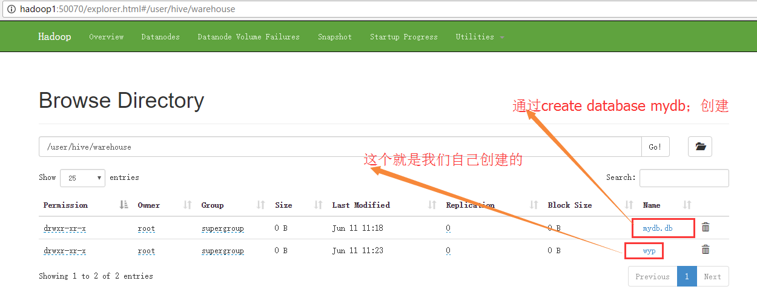
Task: Click supergroup in the mydb.db row
Action: pos(223,228)
